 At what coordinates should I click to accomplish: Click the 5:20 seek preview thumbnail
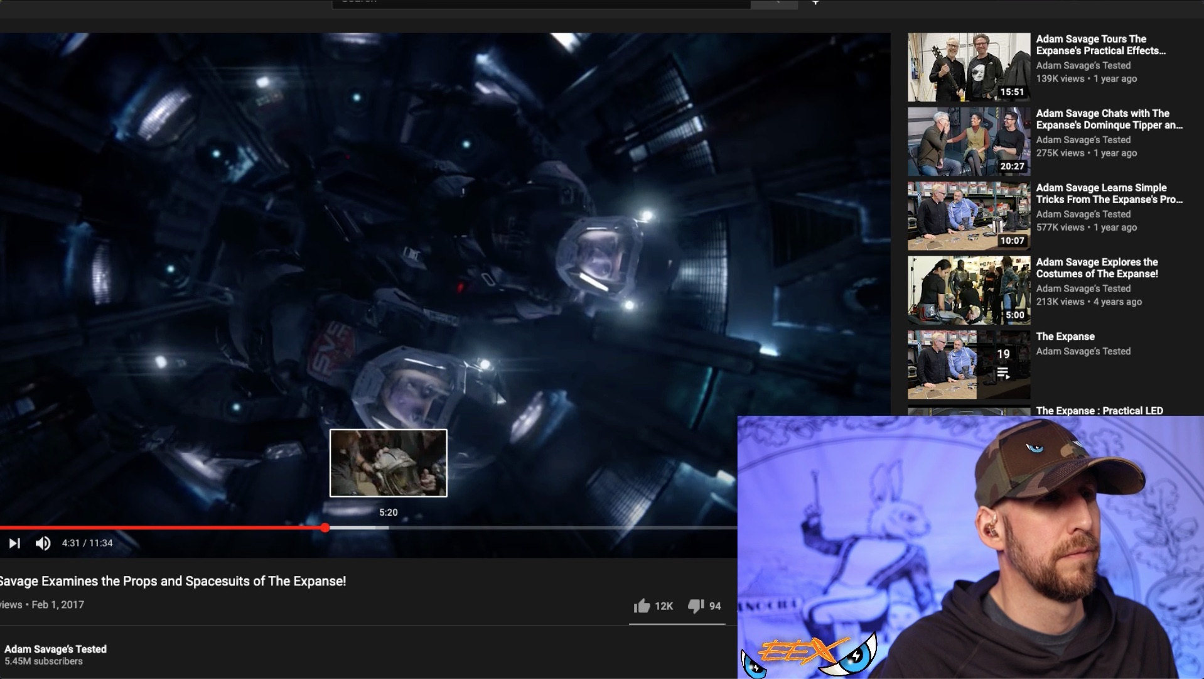388,463
